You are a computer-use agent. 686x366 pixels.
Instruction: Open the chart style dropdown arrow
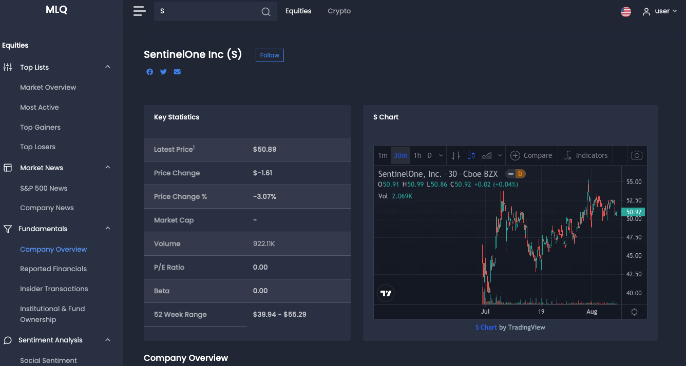500,155
